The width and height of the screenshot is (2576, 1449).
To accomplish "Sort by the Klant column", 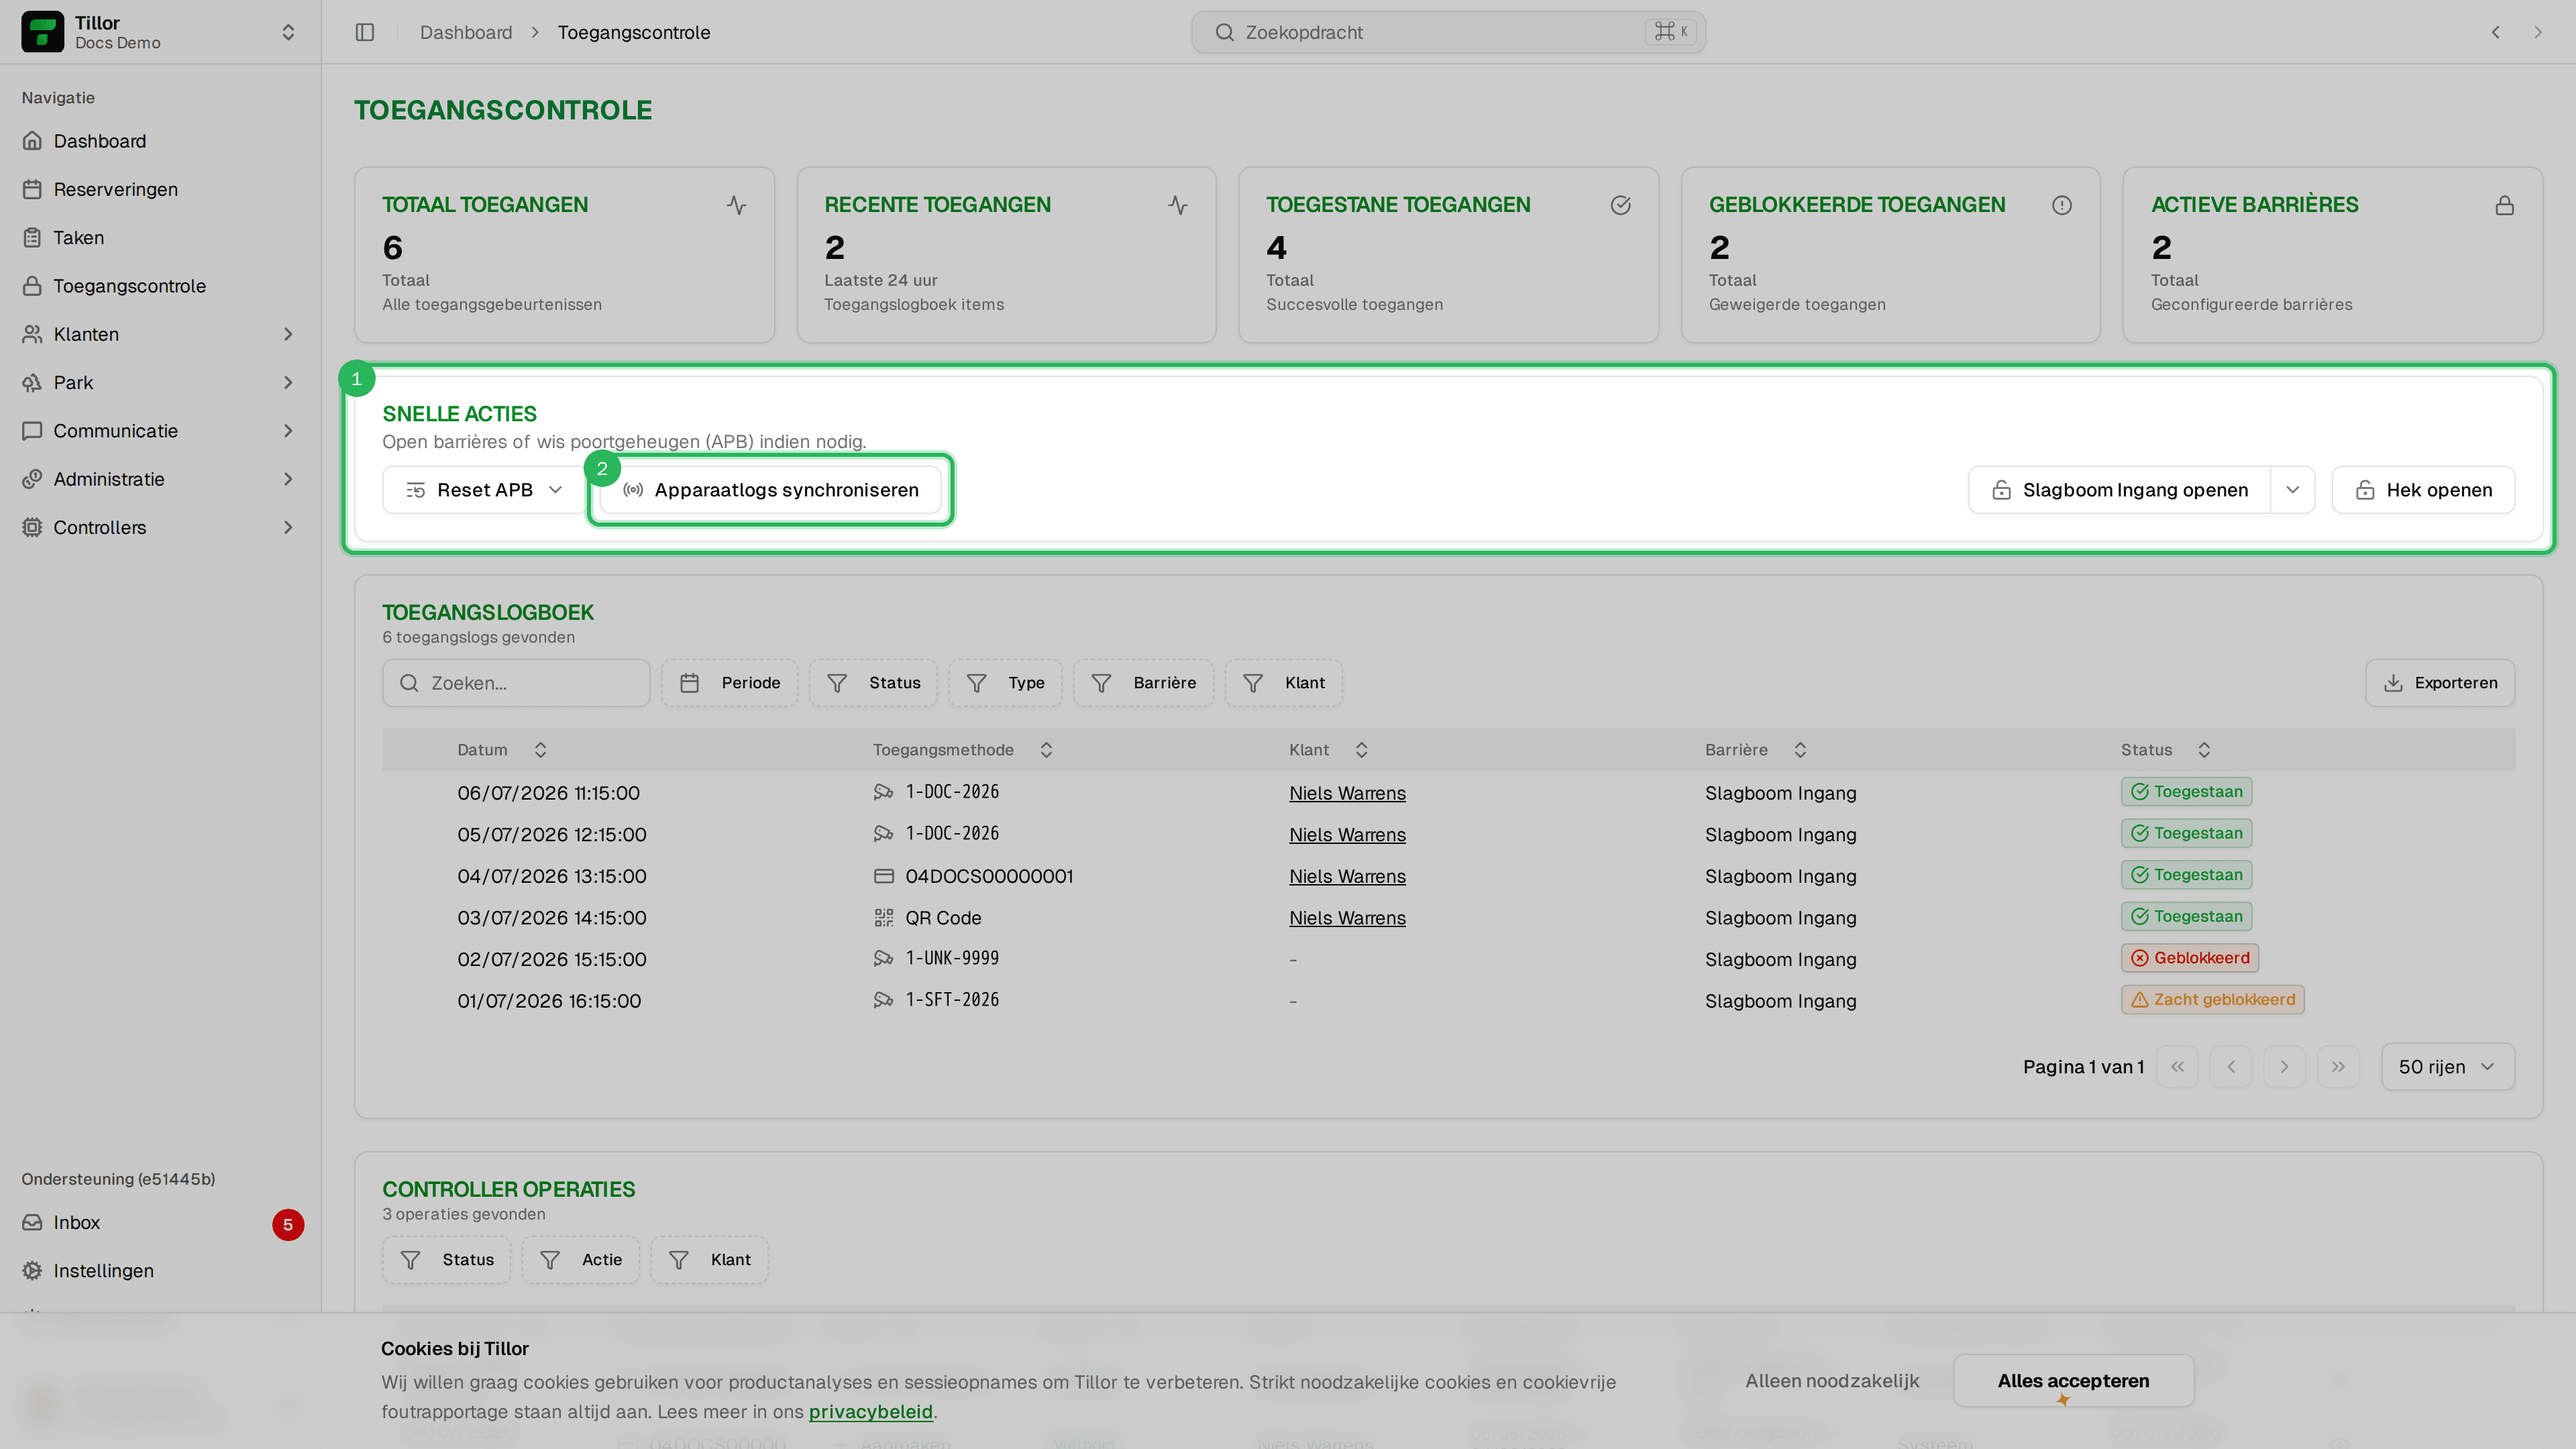I will tap(1328, 750).
